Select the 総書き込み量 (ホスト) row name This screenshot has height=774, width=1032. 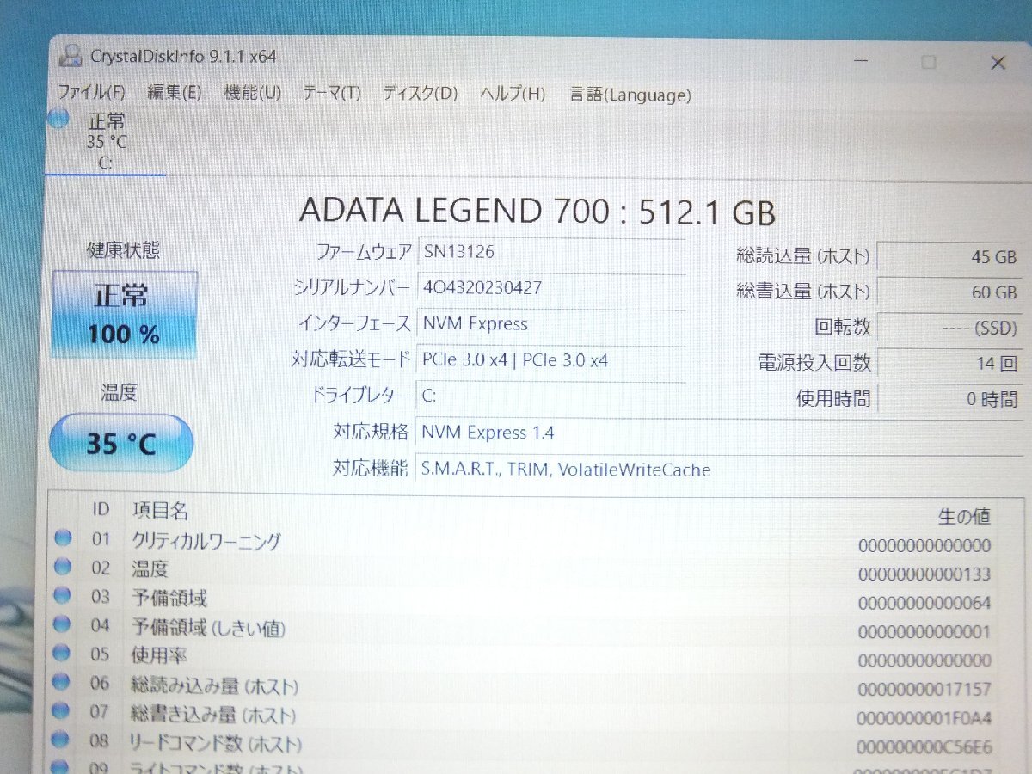212,714
